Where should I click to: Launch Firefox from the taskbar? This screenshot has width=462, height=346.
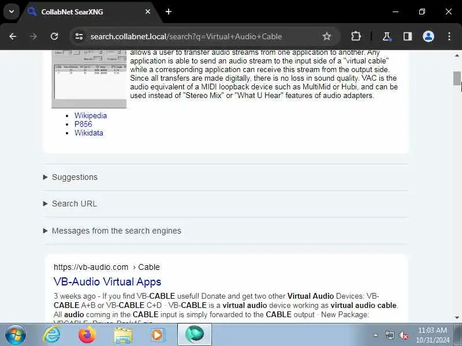coord(87,335)
